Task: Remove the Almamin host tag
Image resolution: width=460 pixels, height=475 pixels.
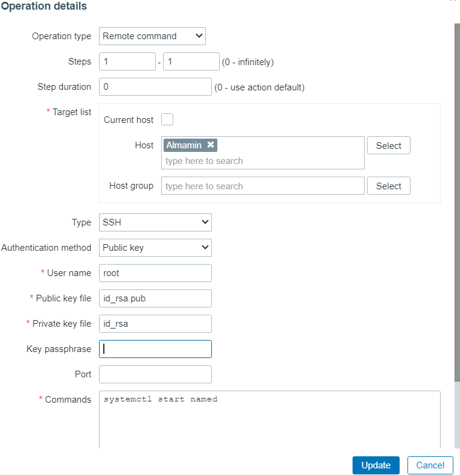Action: click(210, 145)
